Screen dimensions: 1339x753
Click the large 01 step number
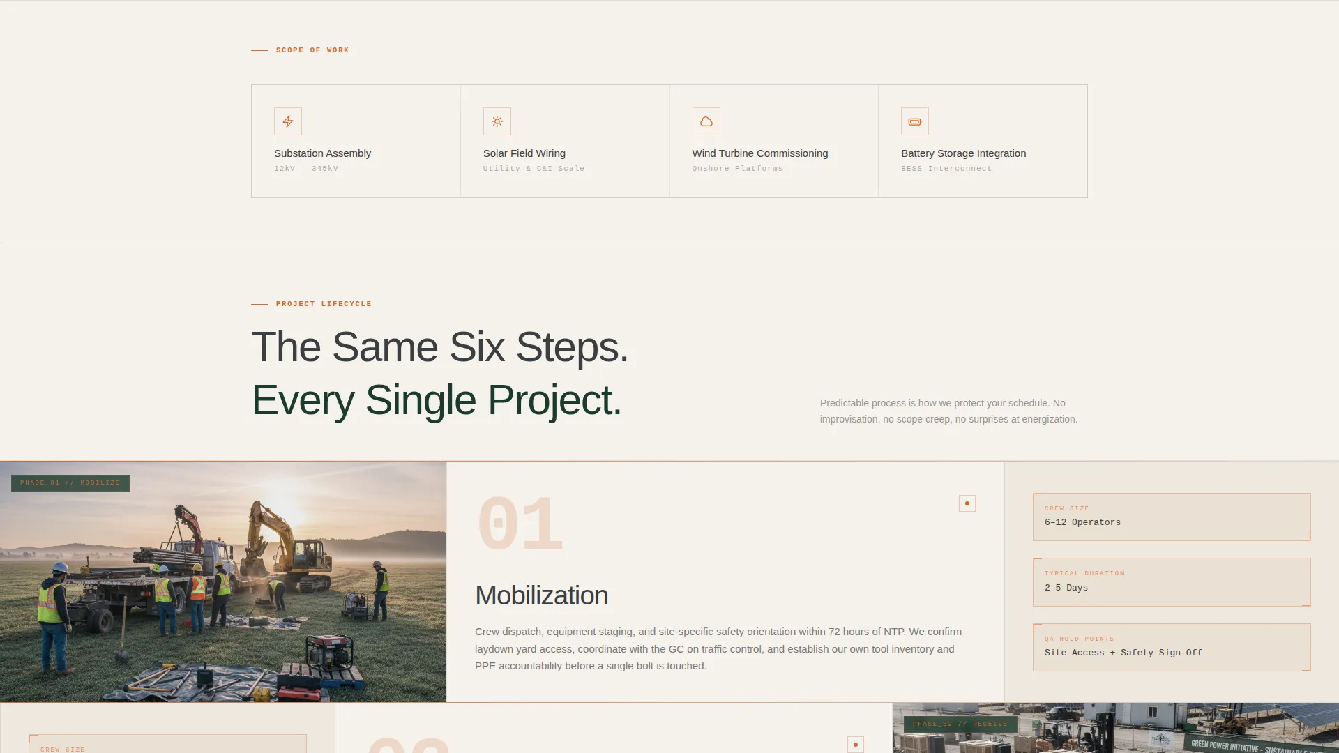tap(520, 524)
